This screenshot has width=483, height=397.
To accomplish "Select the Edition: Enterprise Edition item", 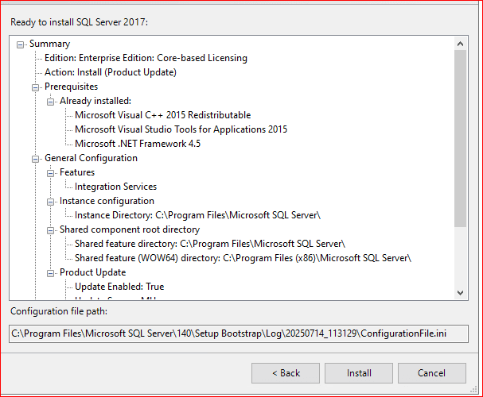I will coord(146,58).
